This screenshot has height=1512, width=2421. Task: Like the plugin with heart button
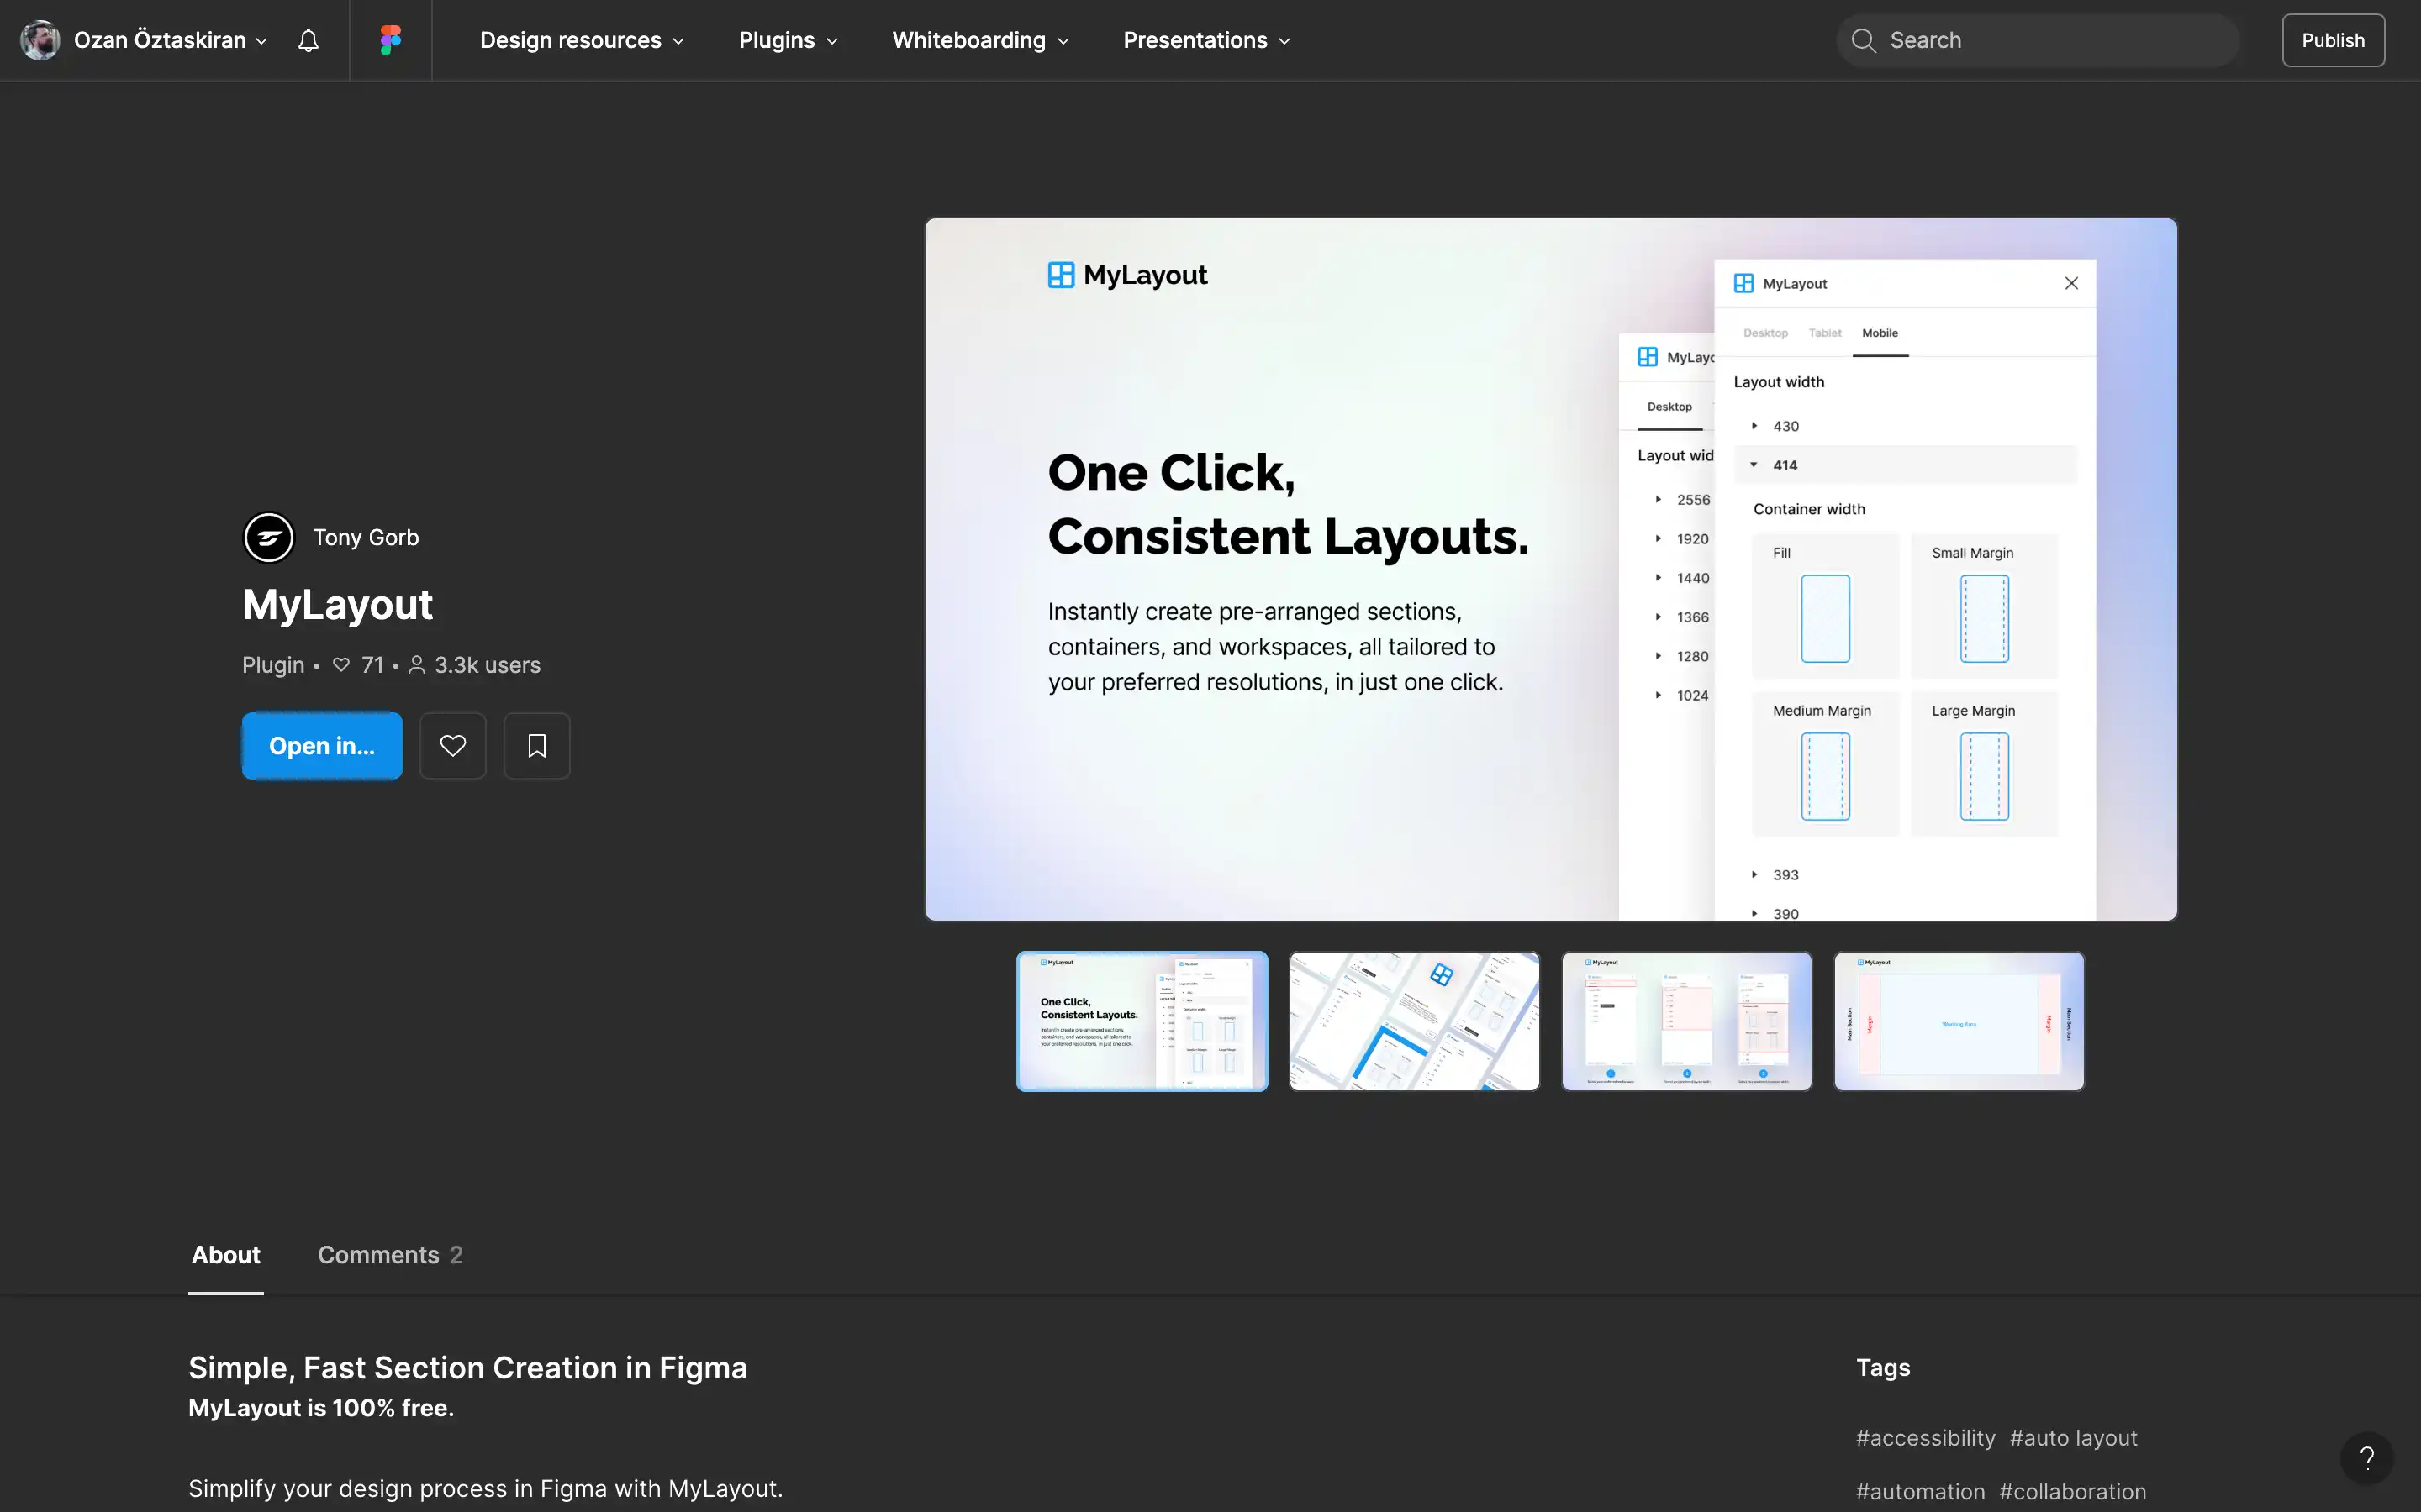coord(453,746)
